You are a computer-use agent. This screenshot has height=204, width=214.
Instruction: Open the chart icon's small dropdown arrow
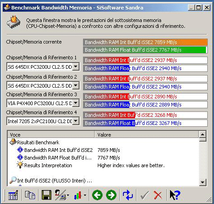click(x=85, y=195)
